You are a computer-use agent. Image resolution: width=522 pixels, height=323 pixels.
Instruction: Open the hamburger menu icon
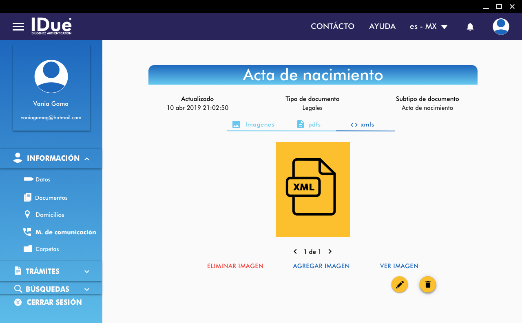[x=18, y=27]
